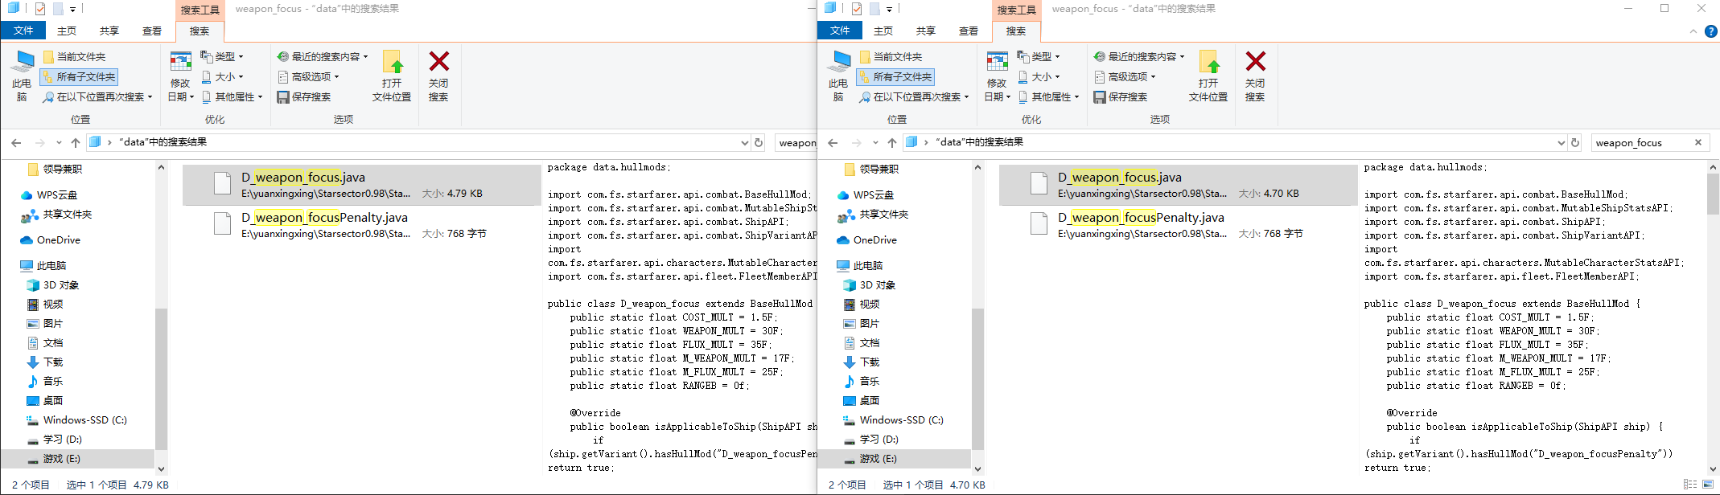Switch to large icons view in right window status bar
1720x495 pixels.
[x=1708, y=485]
